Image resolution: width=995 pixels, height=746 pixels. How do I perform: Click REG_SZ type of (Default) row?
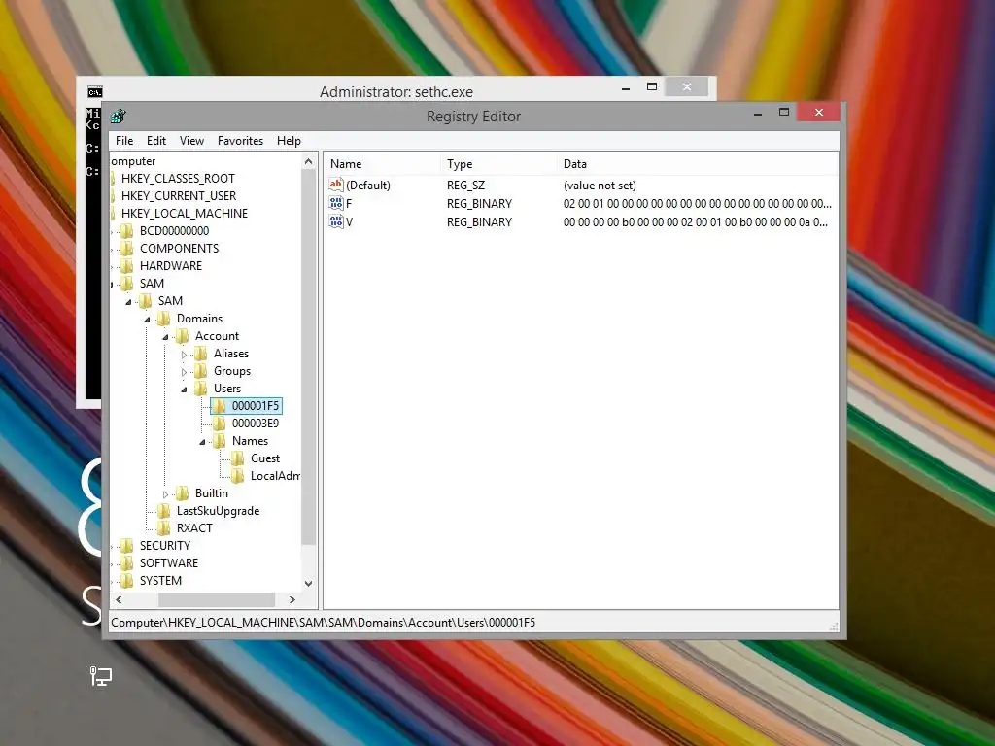(465, 186)
